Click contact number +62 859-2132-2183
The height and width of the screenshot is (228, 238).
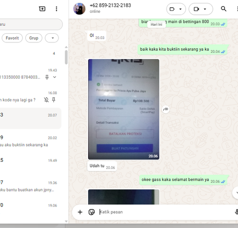point(110,5)
